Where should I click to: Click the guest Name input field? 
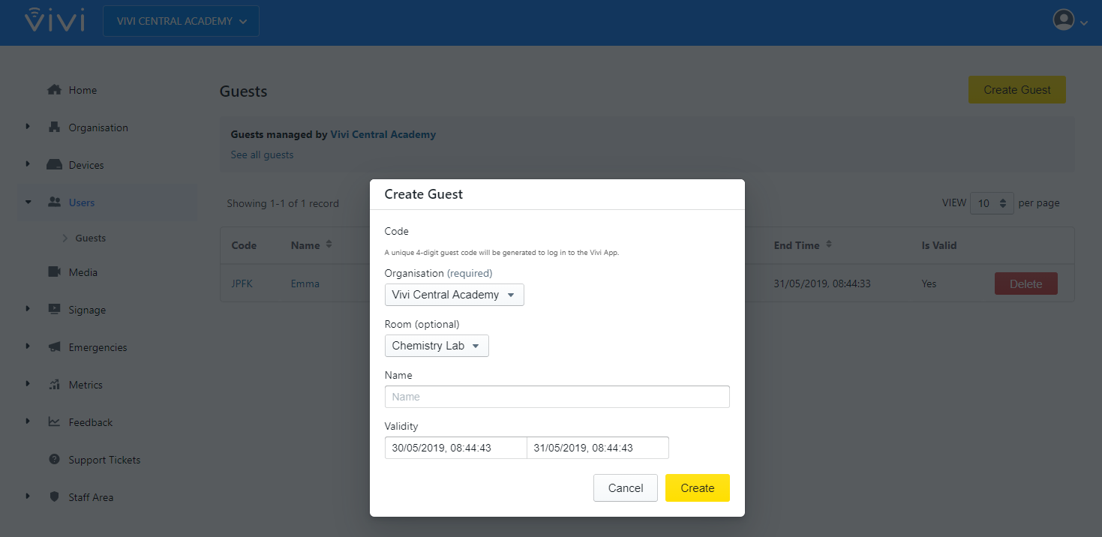coord(557,397)
